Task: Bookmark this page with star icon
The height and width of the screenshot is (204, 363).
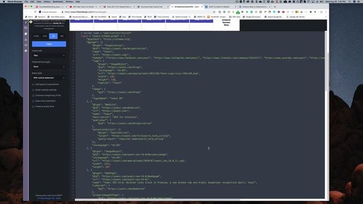Action: coord(214,12)
